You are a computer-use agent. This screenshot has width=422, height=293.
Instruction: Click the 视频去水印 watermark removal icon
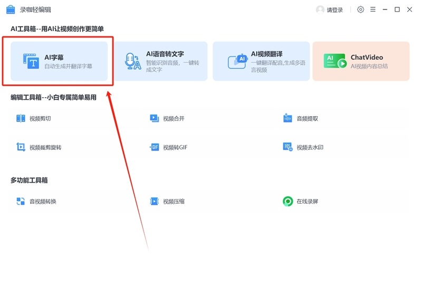(287, 147)
